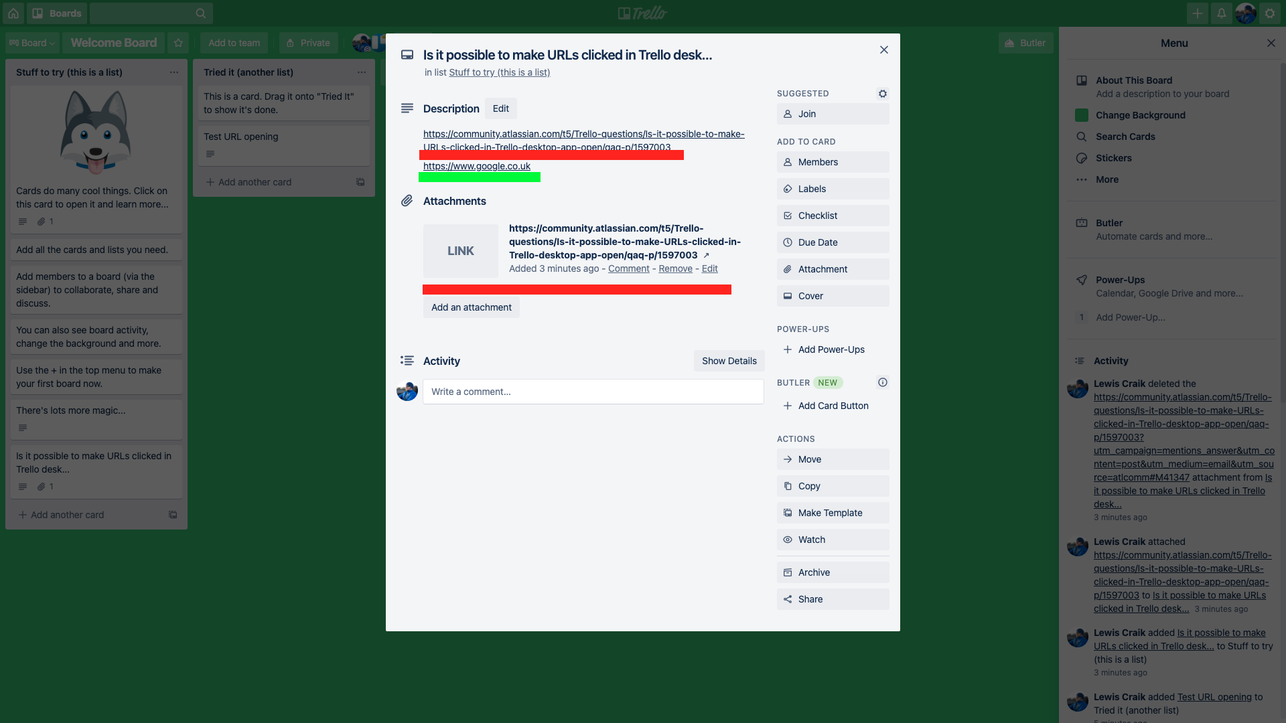This screenshot has height=723, width=1286.
Task: Click the LINK attachment thumbnail
Action: (x=461, y=251)
